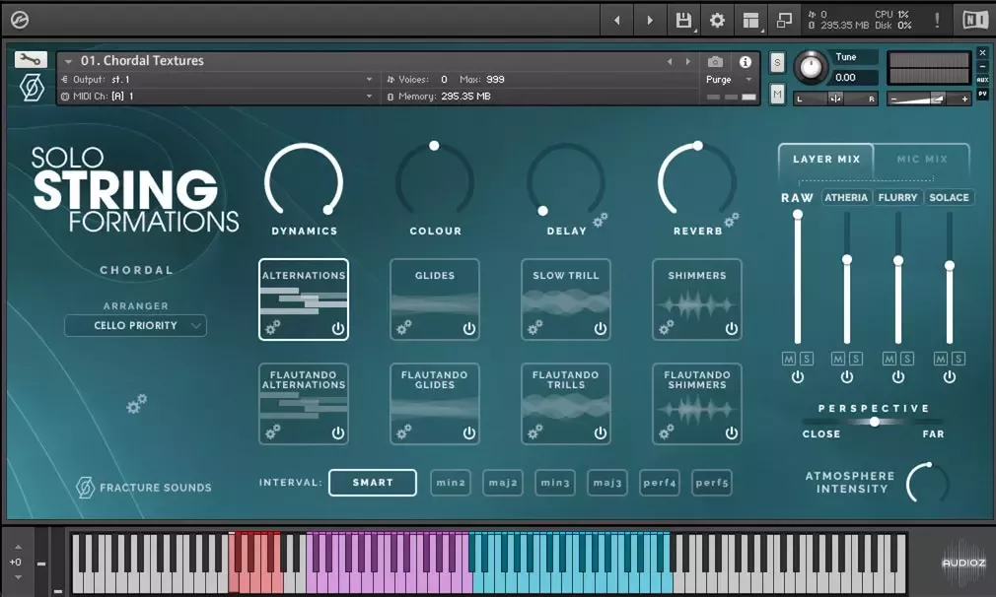Toggle Alternations power button
The width and height of the screenshot is (996, 597).
(338, 329)
